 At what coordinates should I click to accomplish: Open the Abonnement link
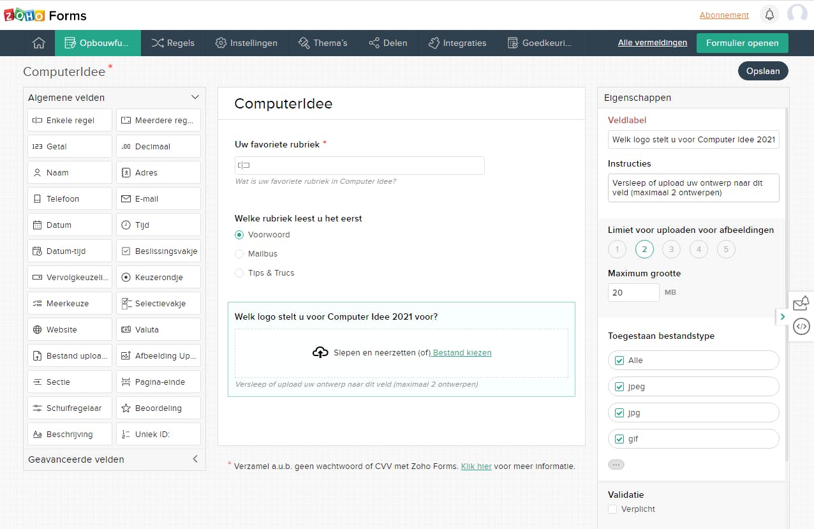click(724, 15)
